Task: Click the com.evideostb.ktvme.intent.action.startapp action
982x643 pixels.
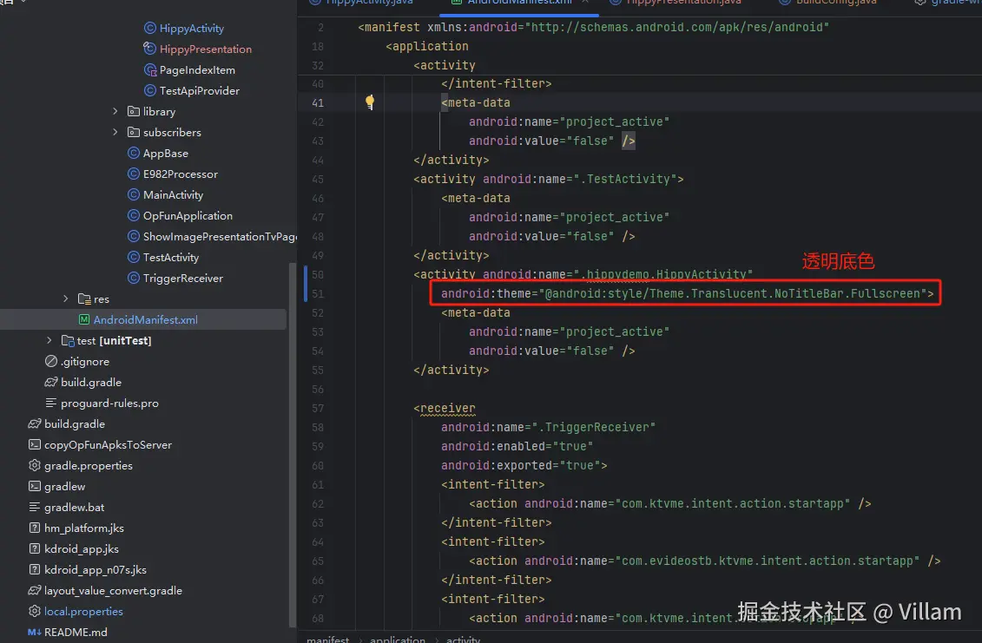Action: 704,561
